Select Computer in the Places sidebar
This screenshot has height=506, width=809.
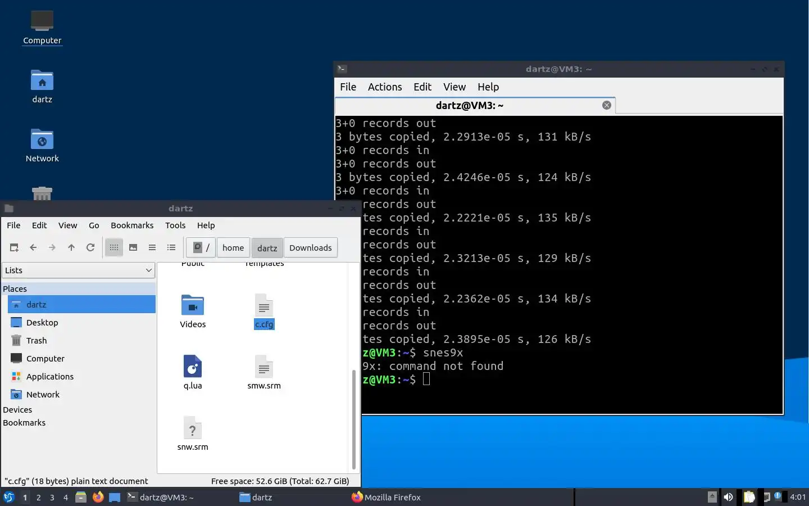coord(81,358)
